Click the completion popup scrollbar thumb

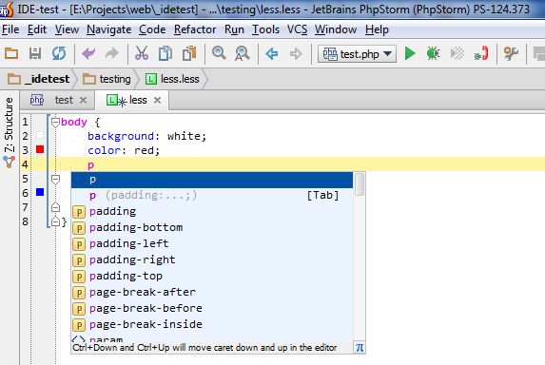(x=360, y=184)
